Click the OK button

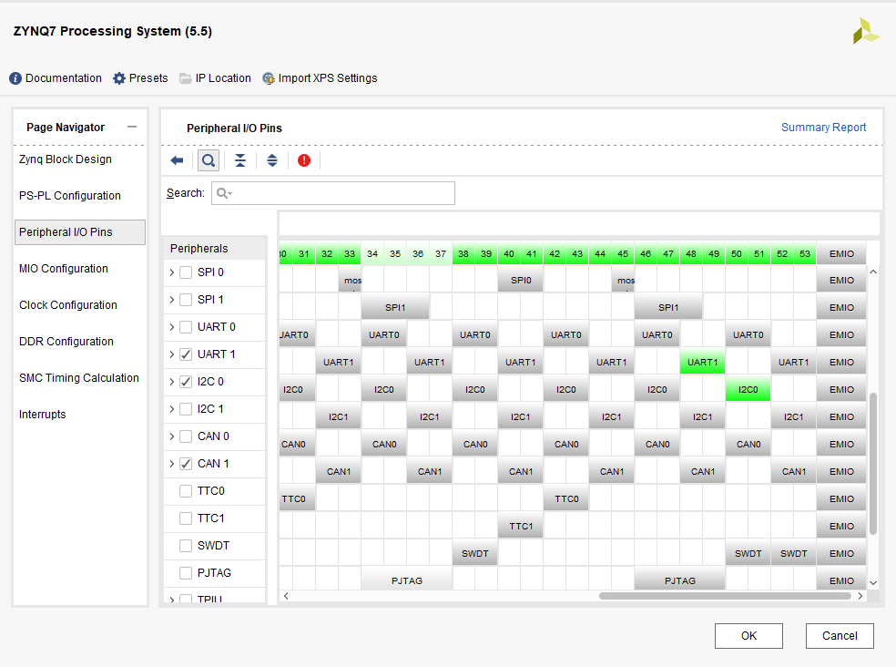pos(748,636)
